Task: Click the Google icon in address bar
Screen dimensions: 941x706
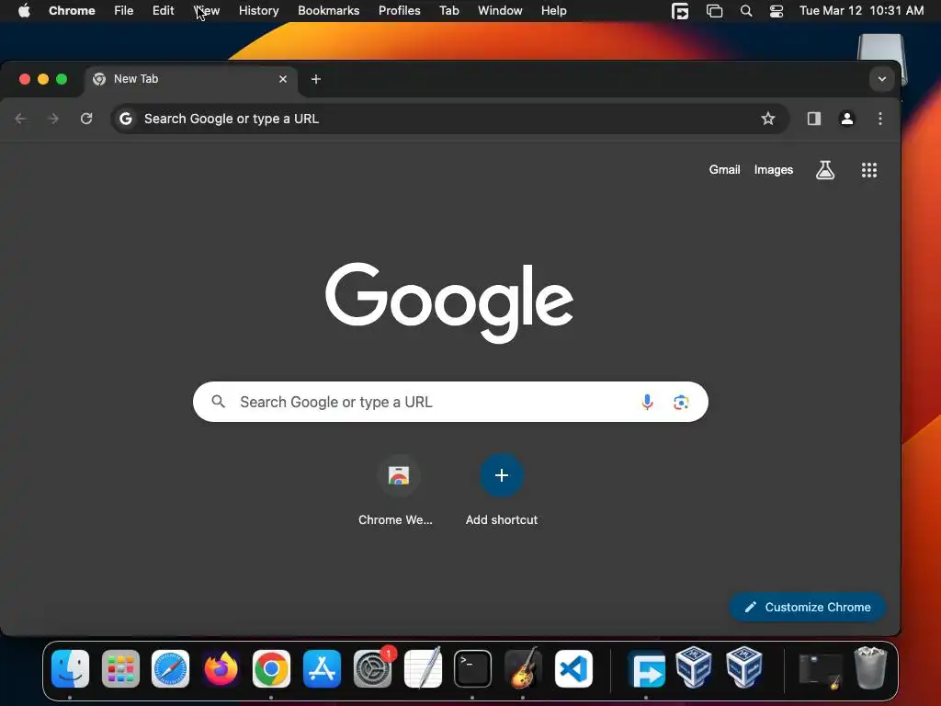Action: (125, 119)
